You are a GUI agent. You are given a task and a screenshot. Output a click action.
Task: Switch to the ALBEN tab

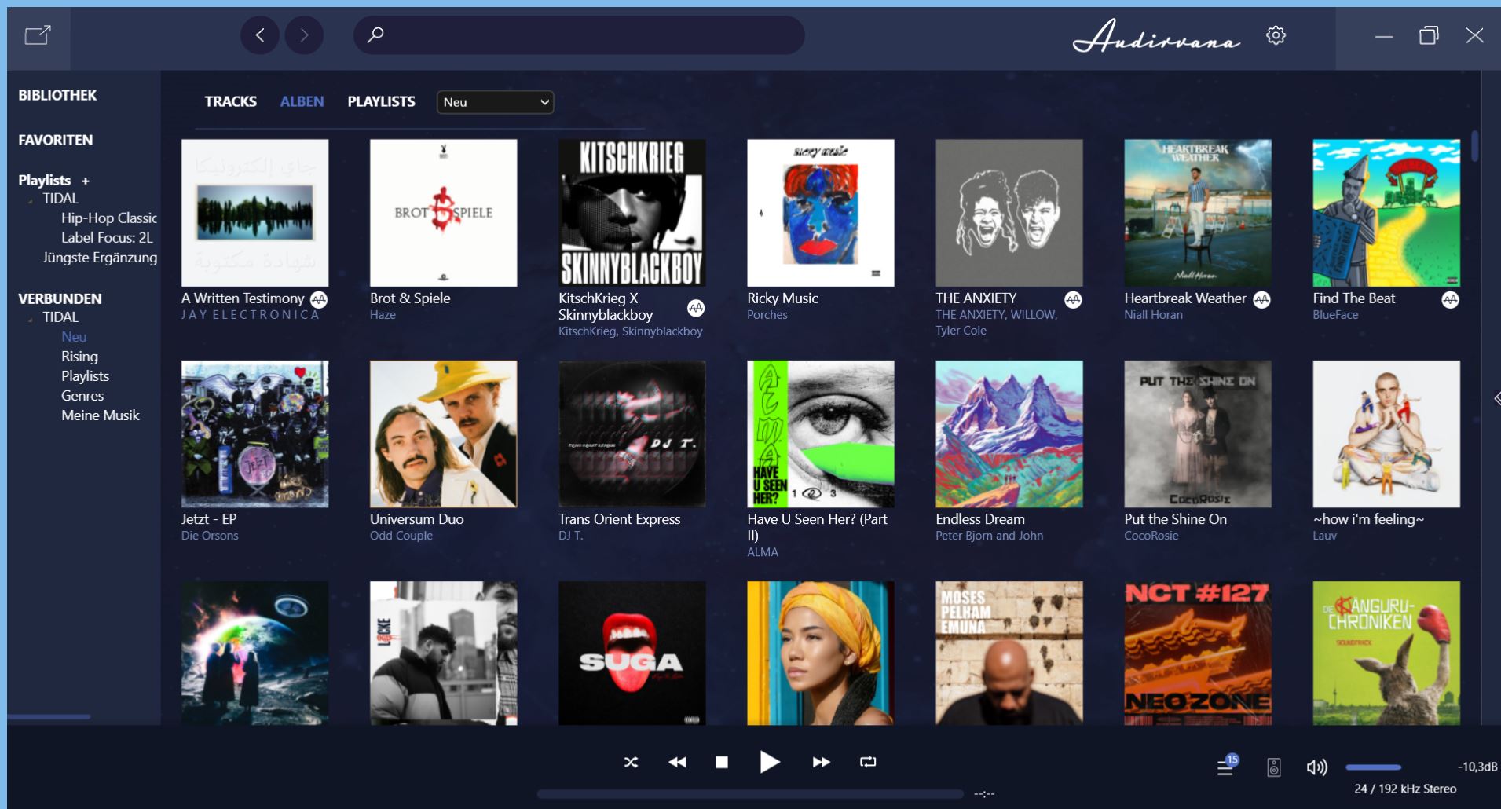tap(302, 101)
